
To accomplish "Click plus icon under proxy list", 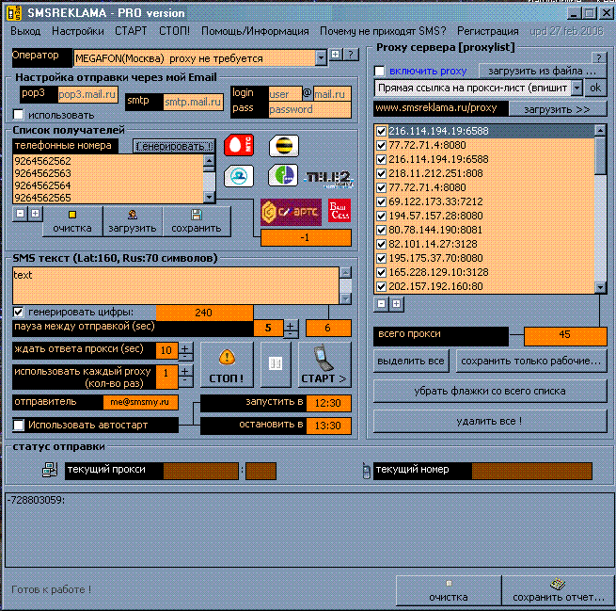I will pyautogui.click(x=396, y=304).
